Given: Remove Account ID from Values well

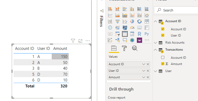Looking at the screenshot, I should pyautogui.click(x=148, y=64).
